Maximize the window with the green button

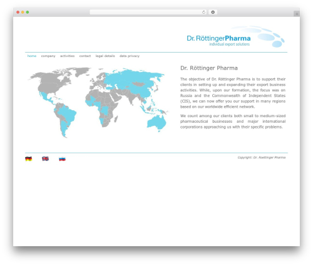pos(28,12)
